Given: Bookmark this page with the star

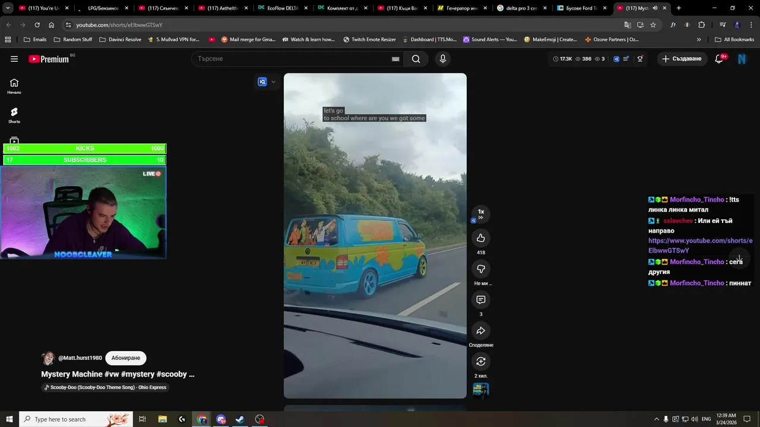Looking at the screenshot, I should 653,25.
